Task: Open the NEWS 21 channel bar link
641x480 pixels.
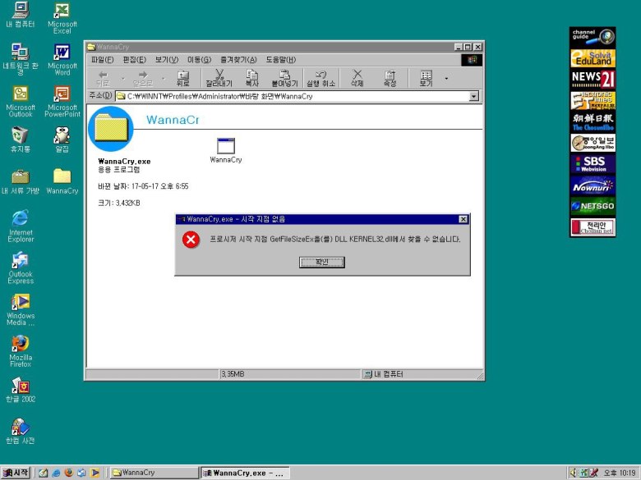Action: click(x=593, y=78)
